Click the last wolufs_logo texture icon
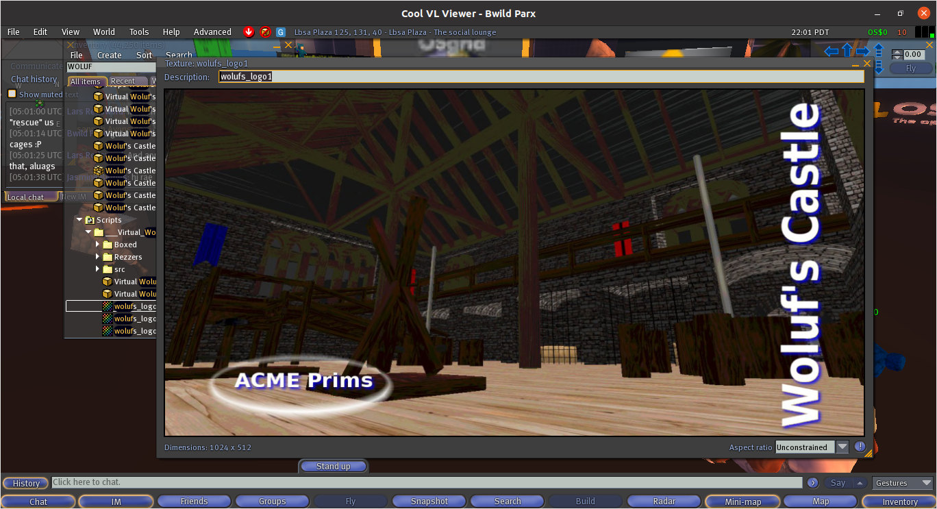The image size is (937, 509). 108,331
